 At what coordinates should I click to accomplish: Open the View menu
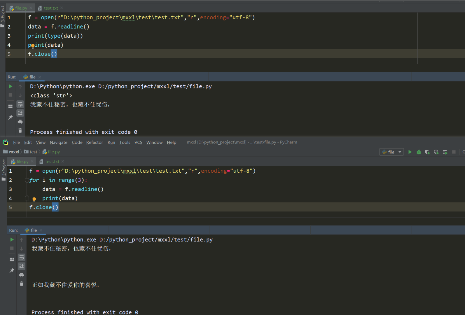[x=41, y=142]
